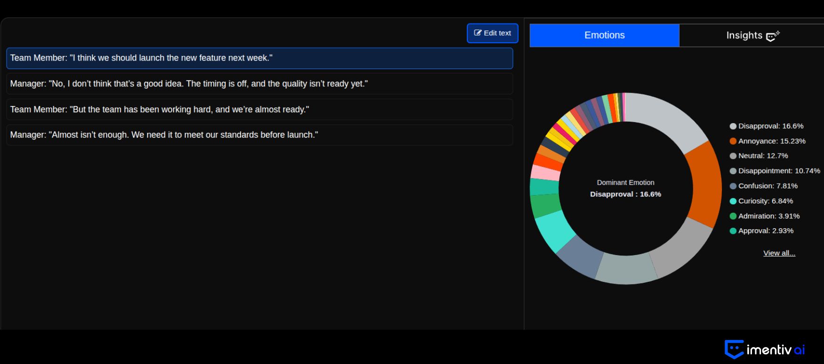Click the View all... link
The image size is (824, 364).
click(779, 253)
